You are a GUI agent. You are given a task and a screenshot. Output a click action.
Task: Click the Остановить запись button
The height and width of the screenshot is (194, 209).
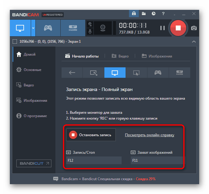pyautogui.click(x=91, y=135)
